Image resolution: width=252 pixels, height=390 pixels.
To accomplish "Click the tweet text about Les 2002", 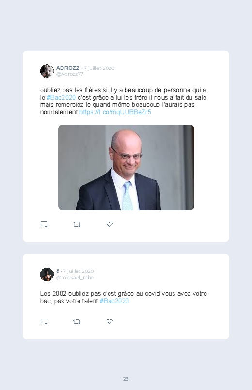I will pos(124,297).
